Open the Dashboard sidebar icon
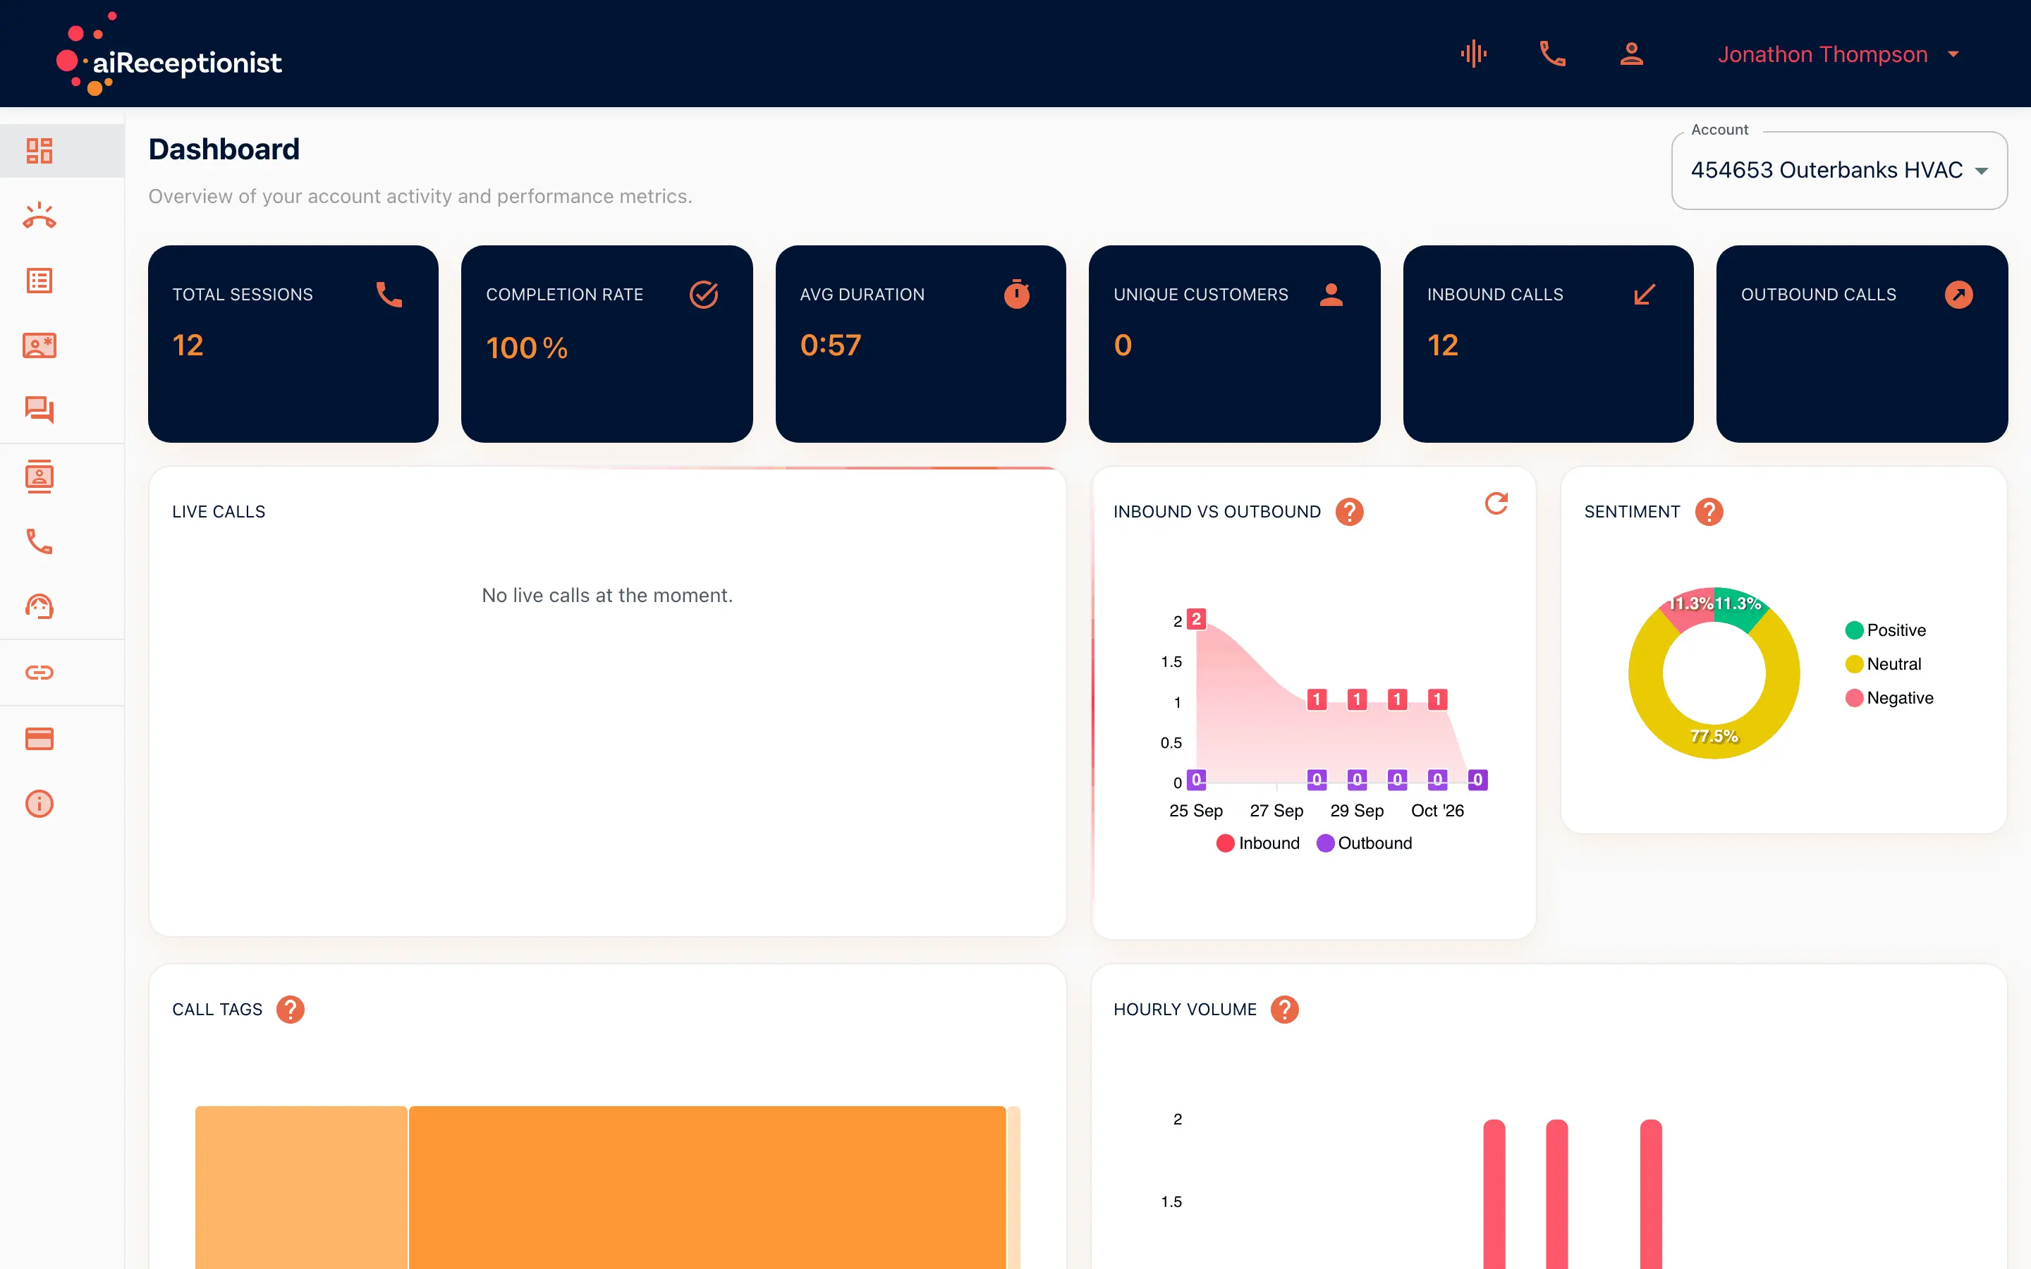The width and height of the screenshot is (2031, 1269). [39, 150]
